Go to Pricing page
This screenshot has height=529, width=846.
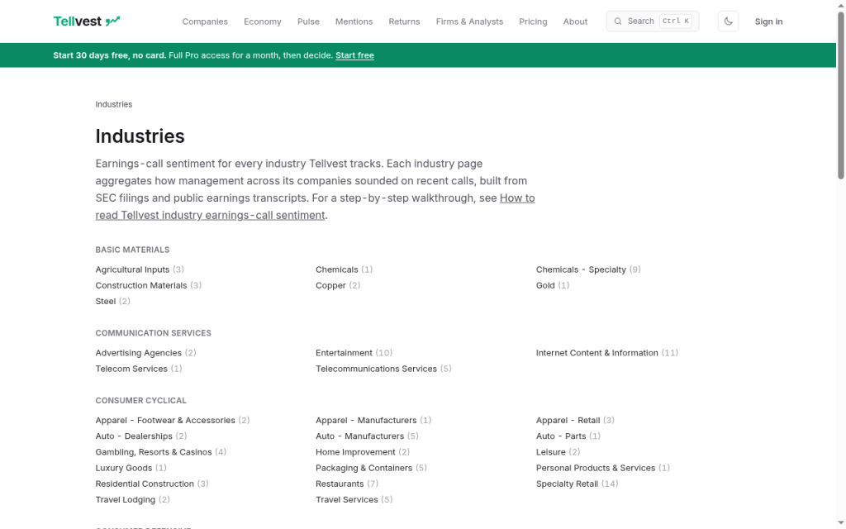click(533, 21)
